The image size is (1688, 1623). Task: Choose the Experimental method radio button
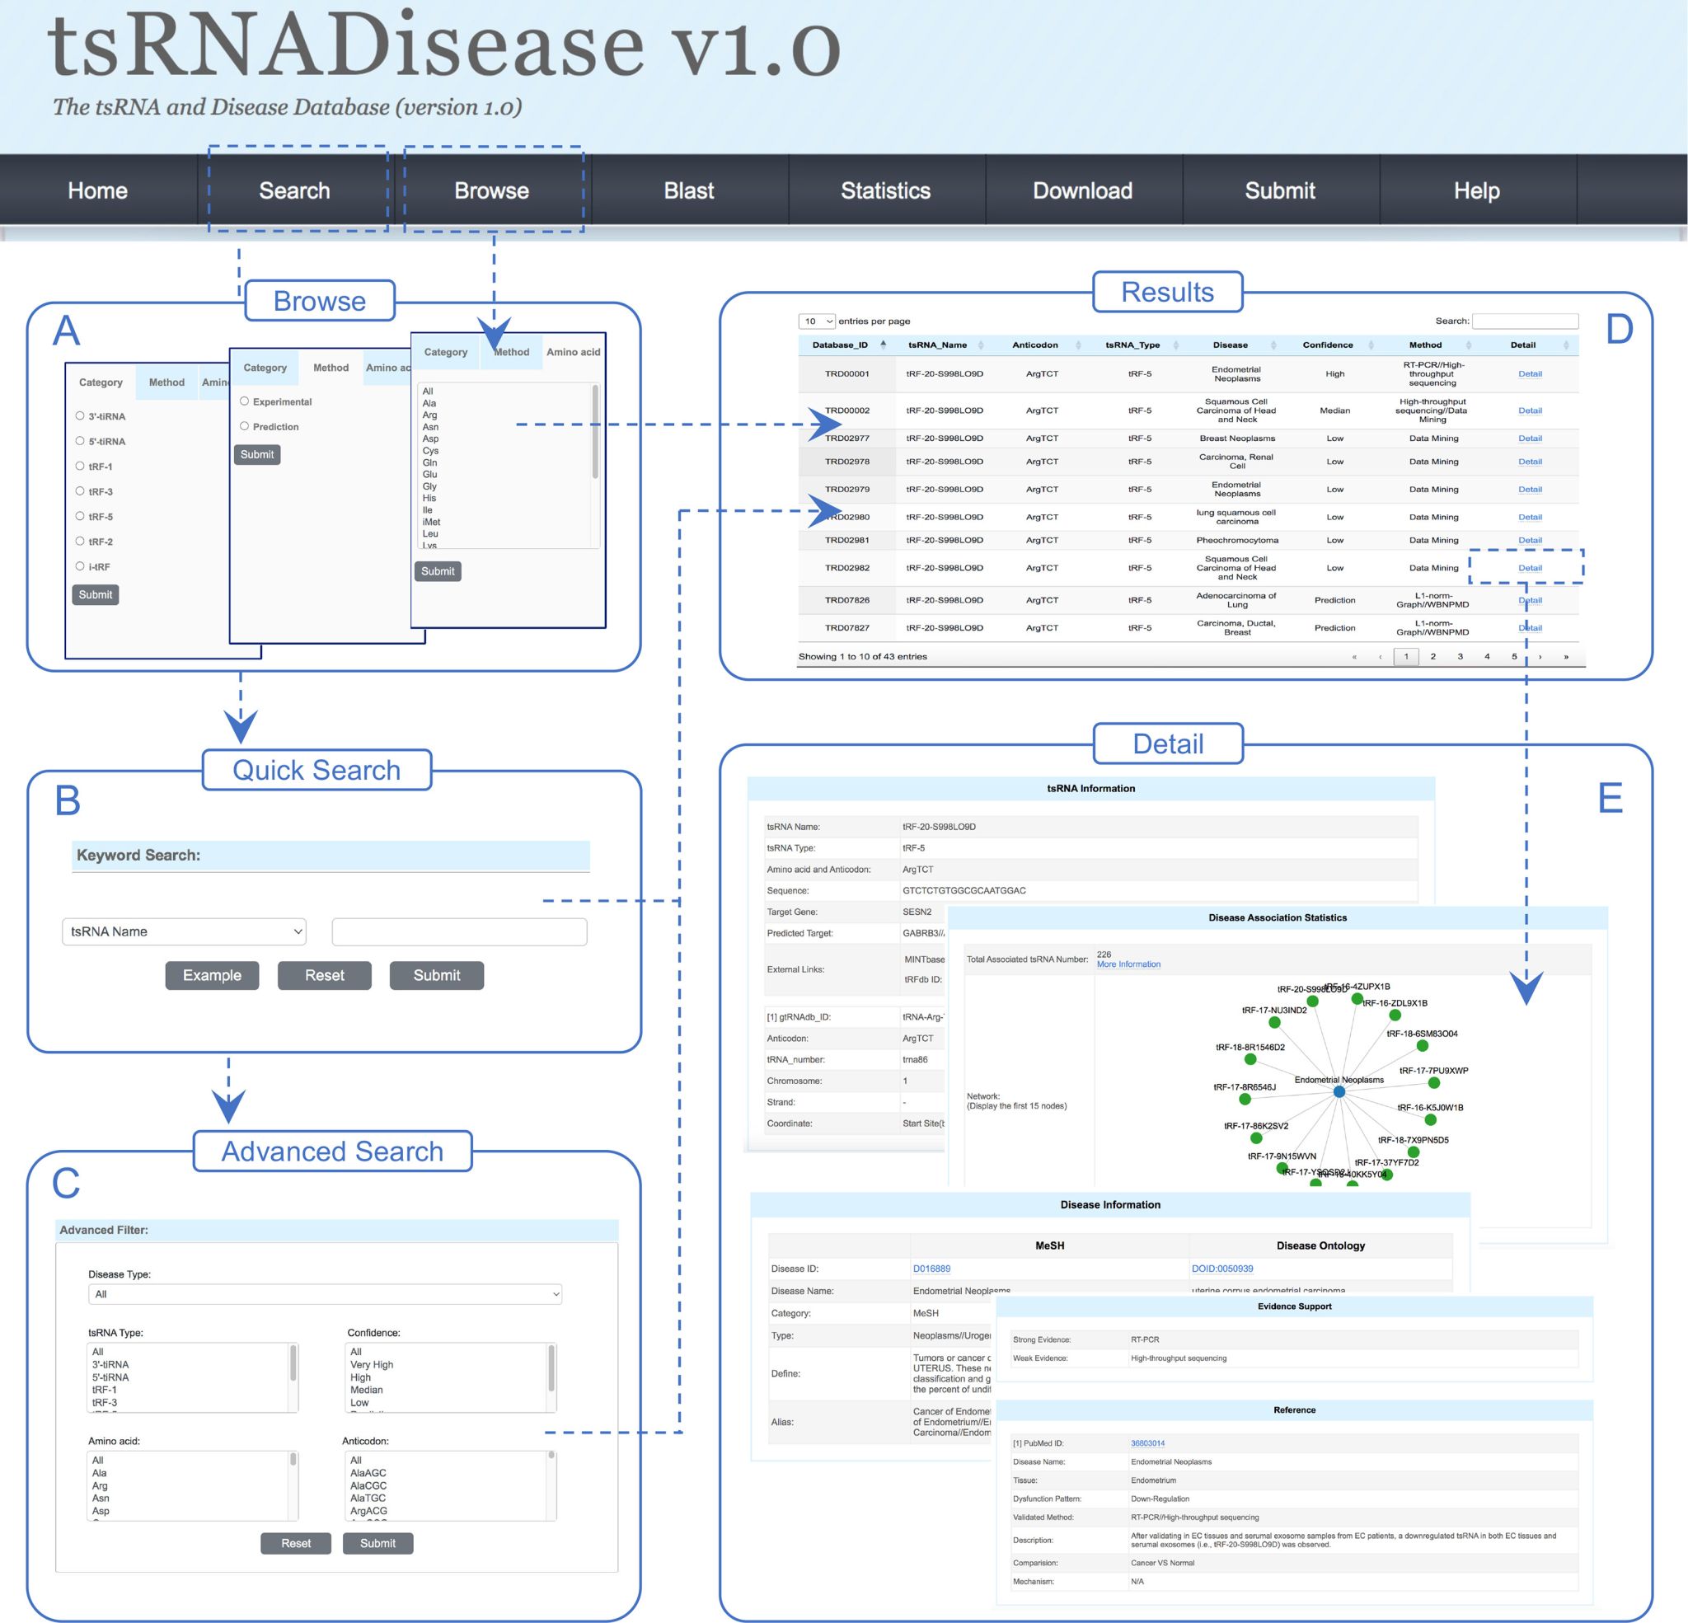tap(245, 401)
